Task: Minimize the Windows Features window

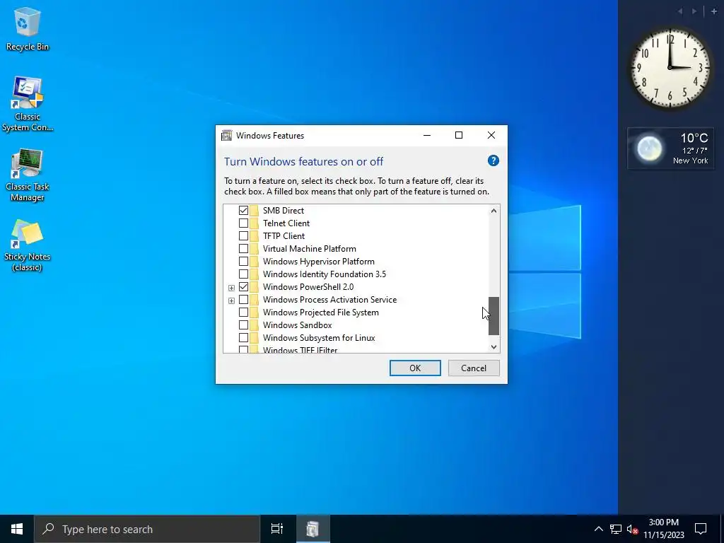Action: click(x=427, y=135)
